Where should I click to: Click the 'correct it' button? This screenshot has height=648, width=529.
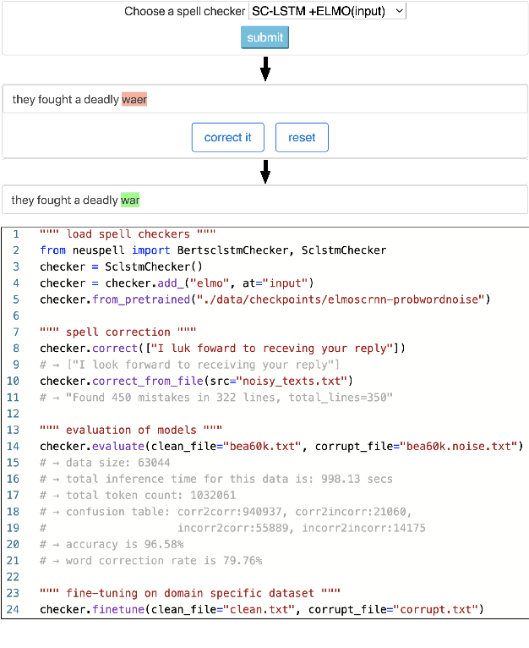coord(227,137)
